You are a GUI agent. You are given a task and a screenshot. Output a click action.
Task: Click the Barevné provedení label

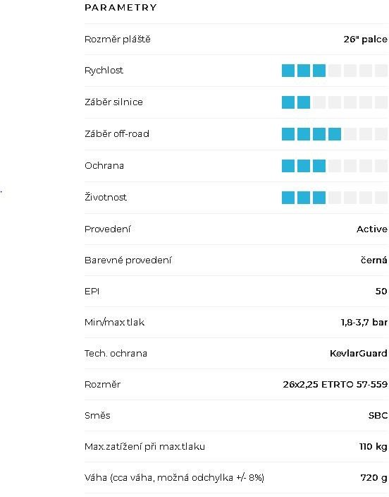pos(128,260)
